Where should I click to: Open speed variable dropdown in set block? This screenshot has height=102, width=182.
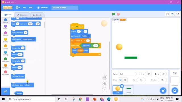[x=79, y=41]
